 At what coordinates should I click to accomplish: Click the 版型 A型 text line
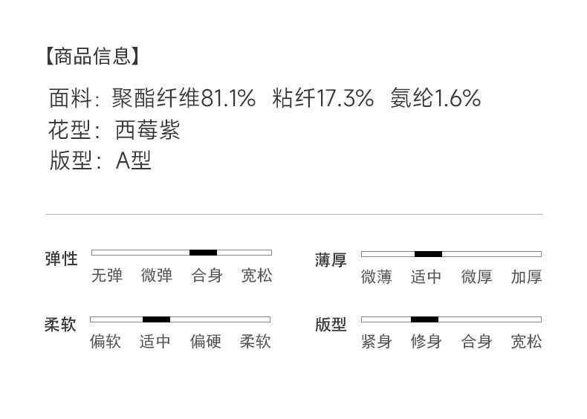pyautogui.click(x=100, y=160)
